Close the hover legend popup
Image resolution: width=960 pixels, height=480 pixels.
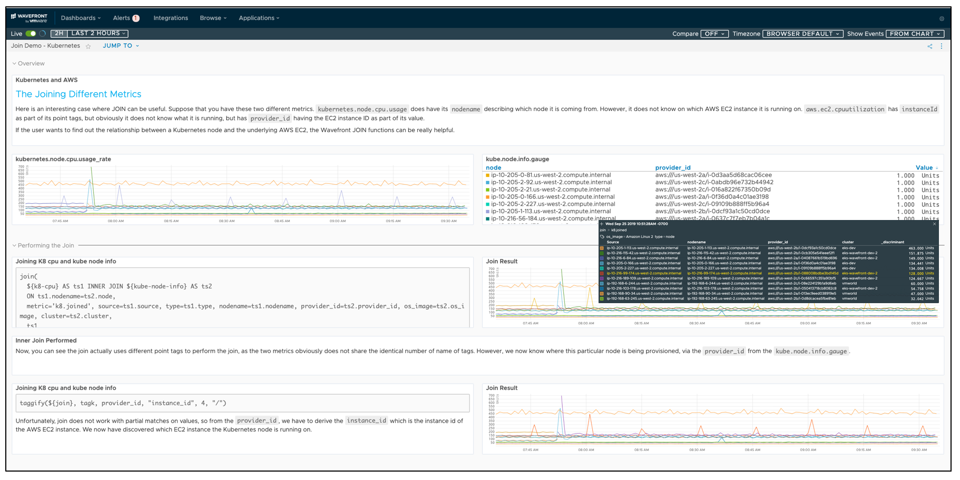click(x=935, y=224)
